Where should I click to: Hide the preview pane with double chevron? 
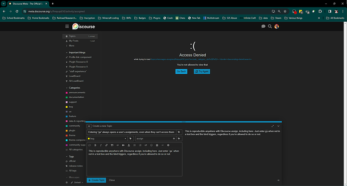click(279, 180)
